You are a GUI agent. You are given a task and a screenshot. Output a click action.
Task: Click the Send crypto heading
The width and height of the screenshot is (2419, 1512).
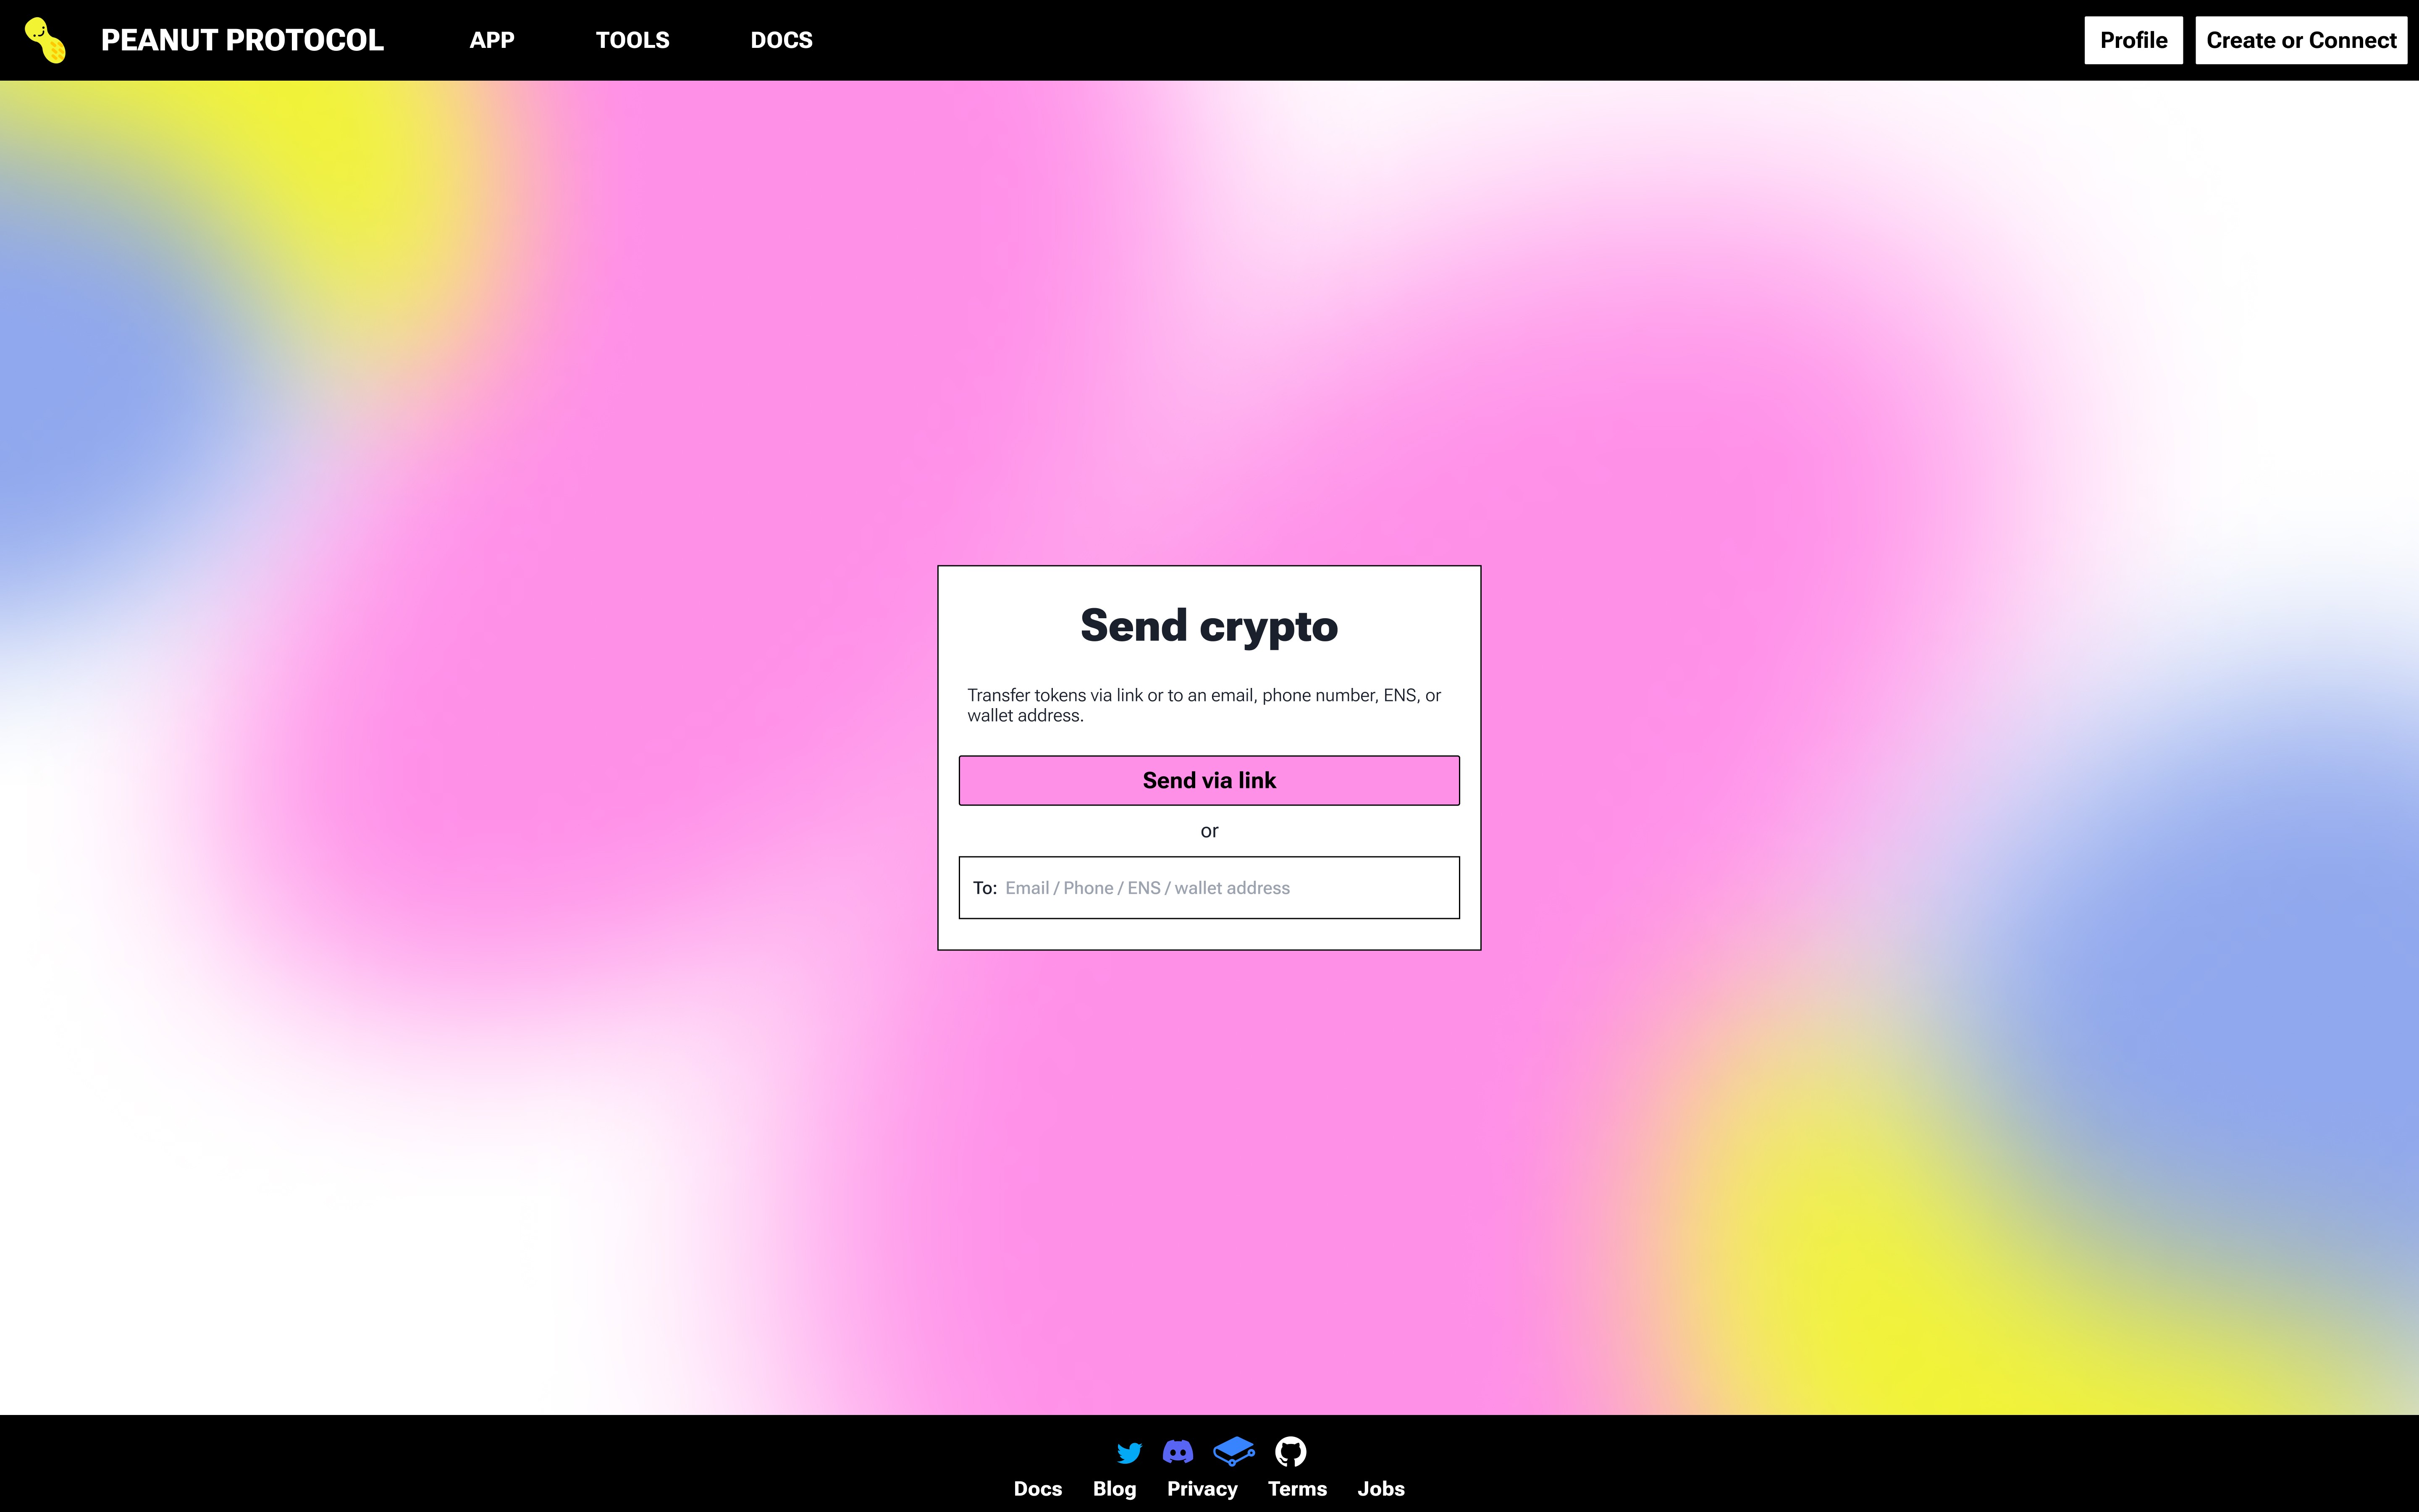pos(1209,626)
